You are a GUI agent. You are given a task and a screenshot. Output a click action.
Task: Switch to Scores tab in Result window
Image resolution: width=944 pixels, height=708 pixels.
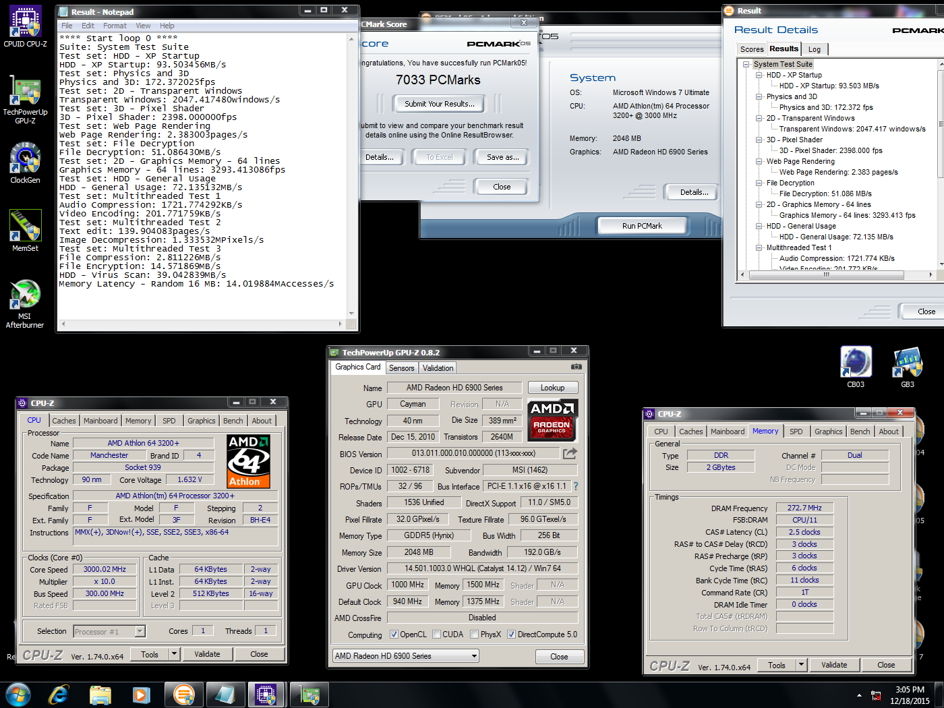click(752, 49)
